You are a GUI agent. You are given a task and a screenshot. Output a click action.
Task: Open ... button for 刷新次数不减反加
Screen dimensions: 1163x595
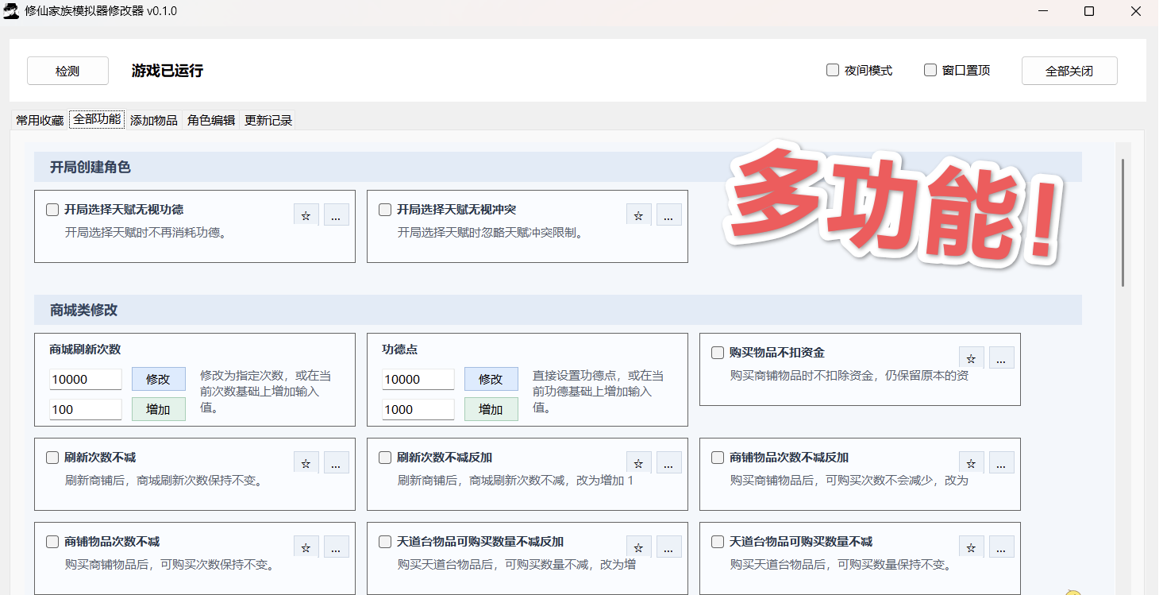coord(669,463)
